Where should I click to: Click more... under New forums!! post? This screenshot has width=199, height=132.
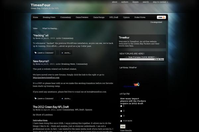68,99
